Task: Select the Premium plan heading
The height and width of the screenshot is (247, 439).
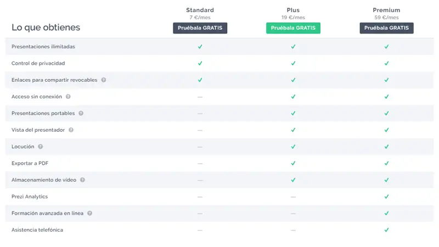Action: coord(386,10)
